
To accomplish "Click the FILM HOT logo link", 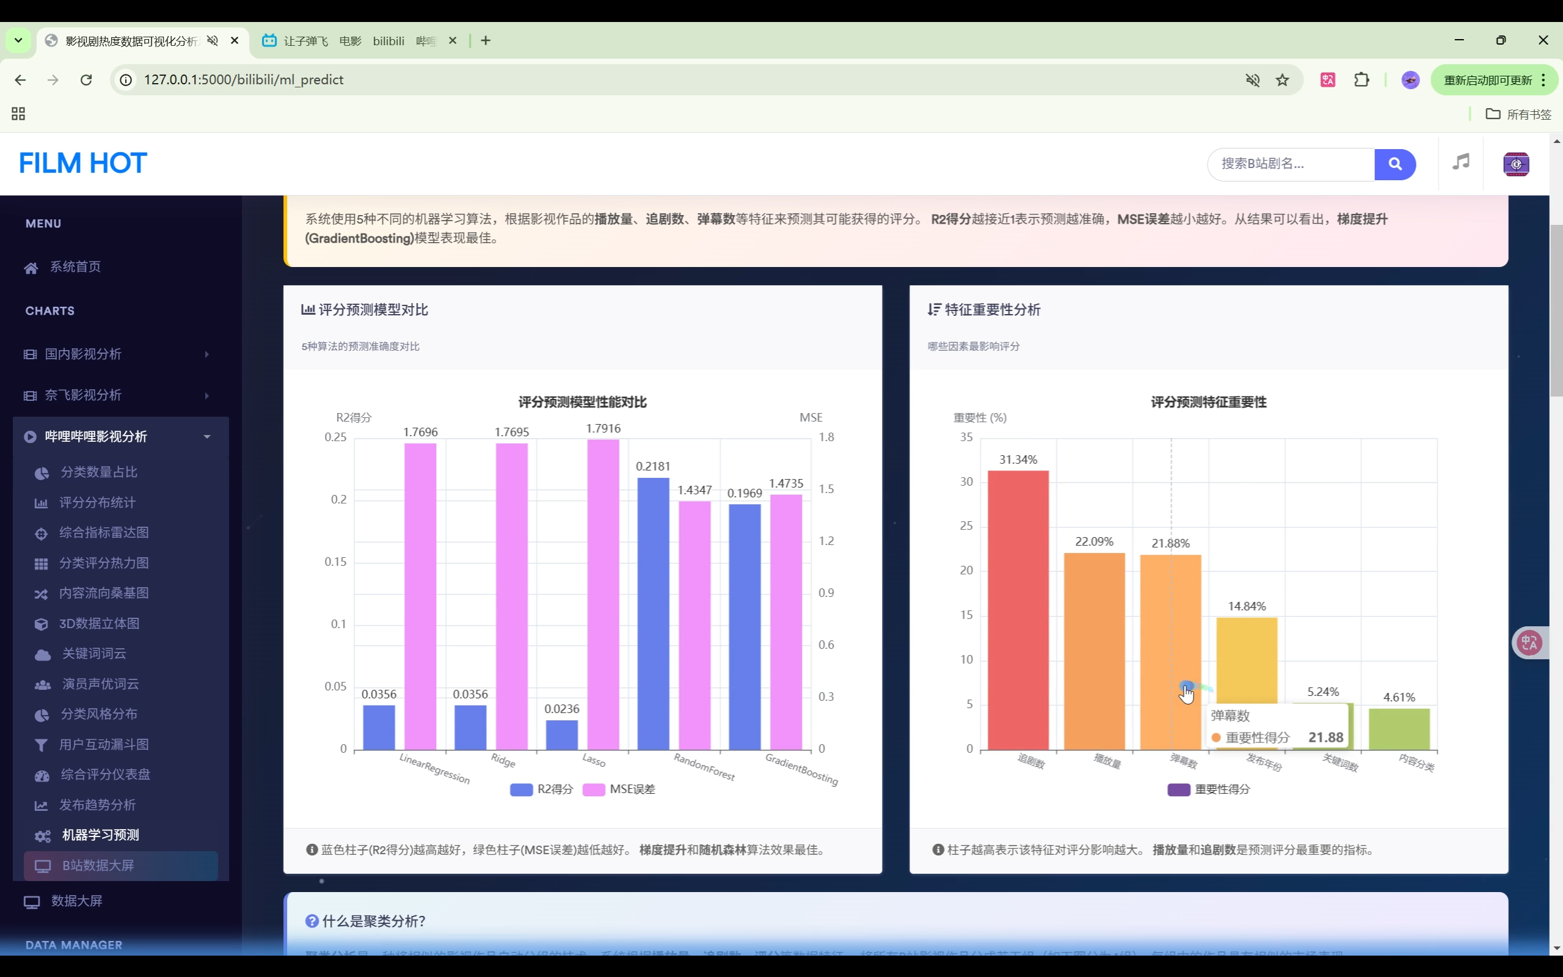I will click(82, 163).
